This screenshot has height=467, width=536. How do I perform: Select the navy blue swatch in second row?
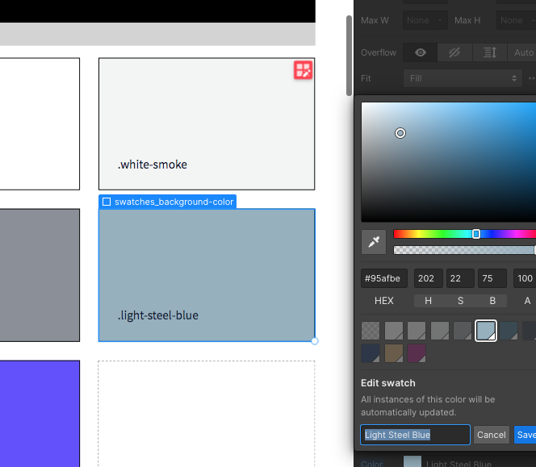coord(371,353)
